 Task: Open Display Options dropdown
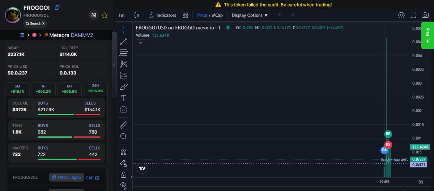[x=250, y=15]
